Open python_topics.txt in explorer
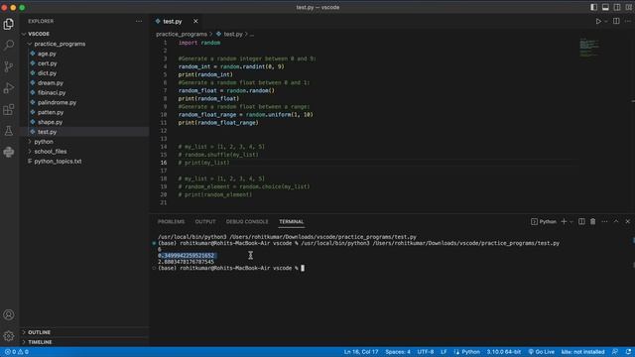This screenshot has height=357, width=635. (x=84, y=161)
